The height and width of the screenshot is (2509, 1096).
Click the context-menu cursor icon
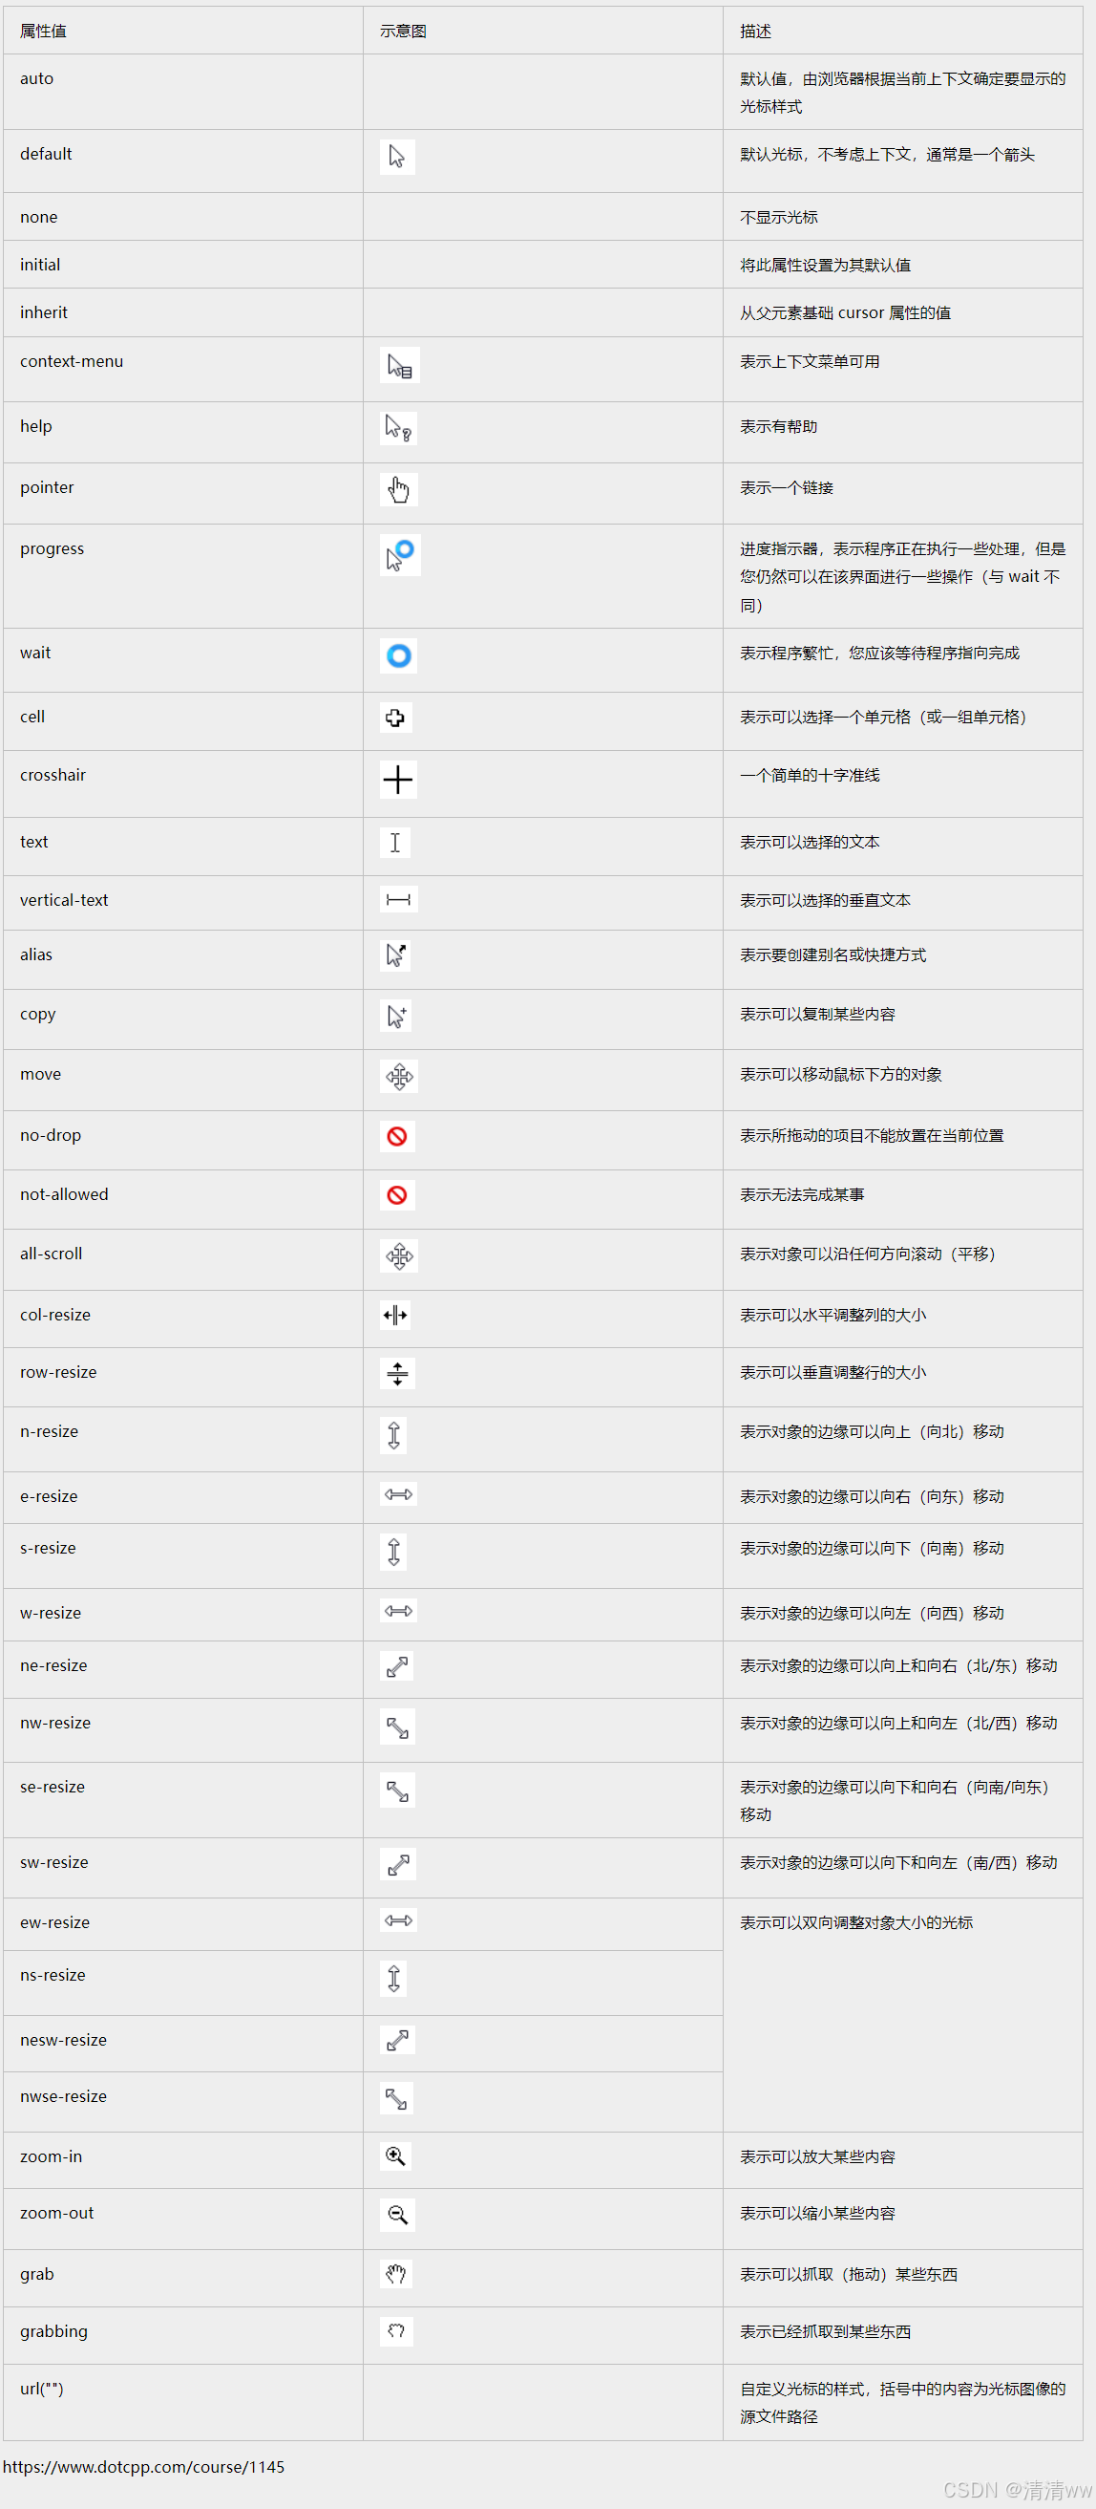[x=399, y=365]
